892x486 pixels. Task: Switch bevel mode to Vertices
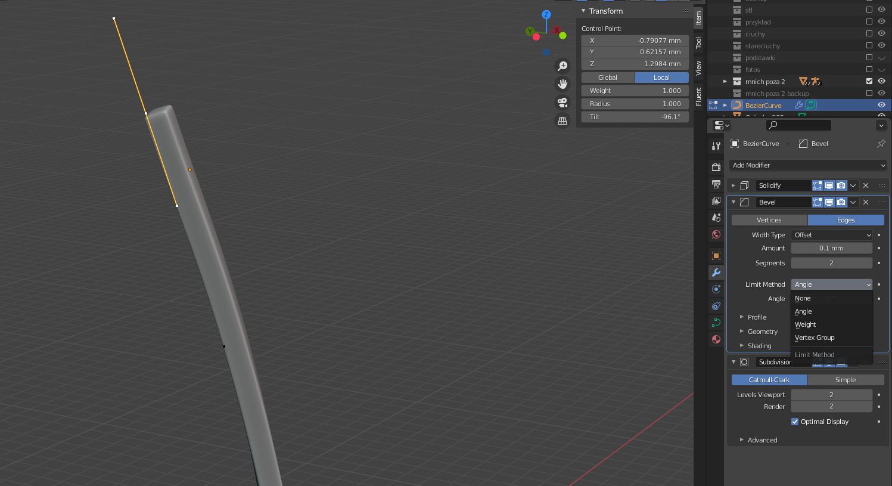(x=769, y=220)
